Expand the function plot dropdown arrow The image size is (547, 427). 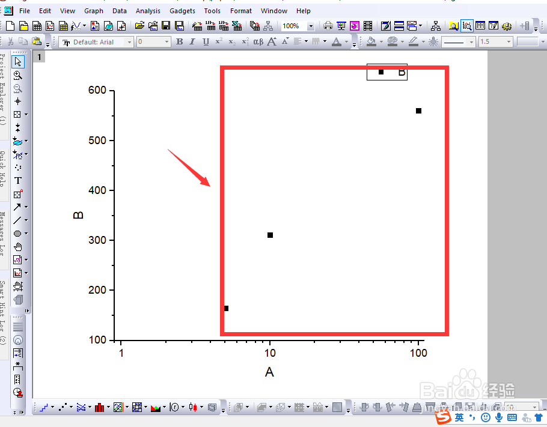click(x=84, y=26)
